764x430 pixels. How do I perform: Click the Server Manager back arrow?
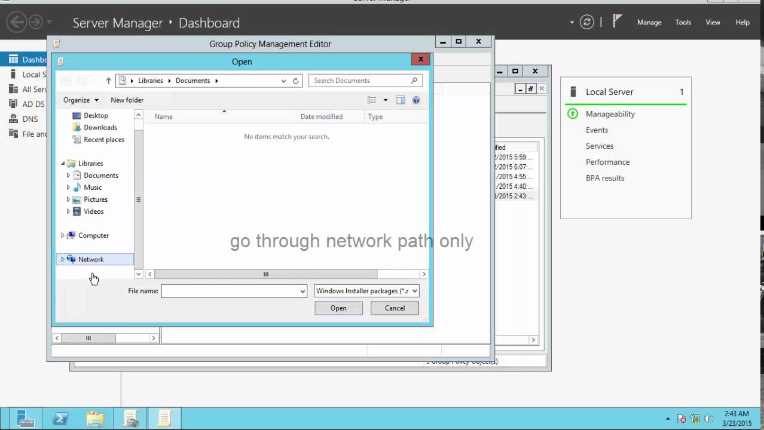(17, 22)
